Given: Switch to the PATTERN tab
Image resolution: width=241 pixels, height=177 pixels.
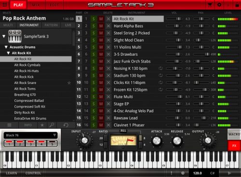Looking at the screenshot, I should 51,25.
